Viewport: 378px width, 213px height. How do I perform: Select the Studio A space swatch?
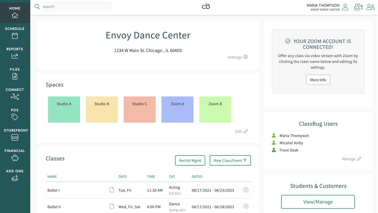64,109
